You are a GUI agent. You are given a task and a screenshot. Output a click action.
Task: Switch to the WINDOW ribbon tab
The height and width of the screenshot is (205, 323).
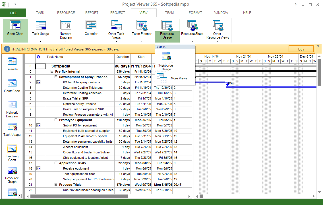[221, 13]
